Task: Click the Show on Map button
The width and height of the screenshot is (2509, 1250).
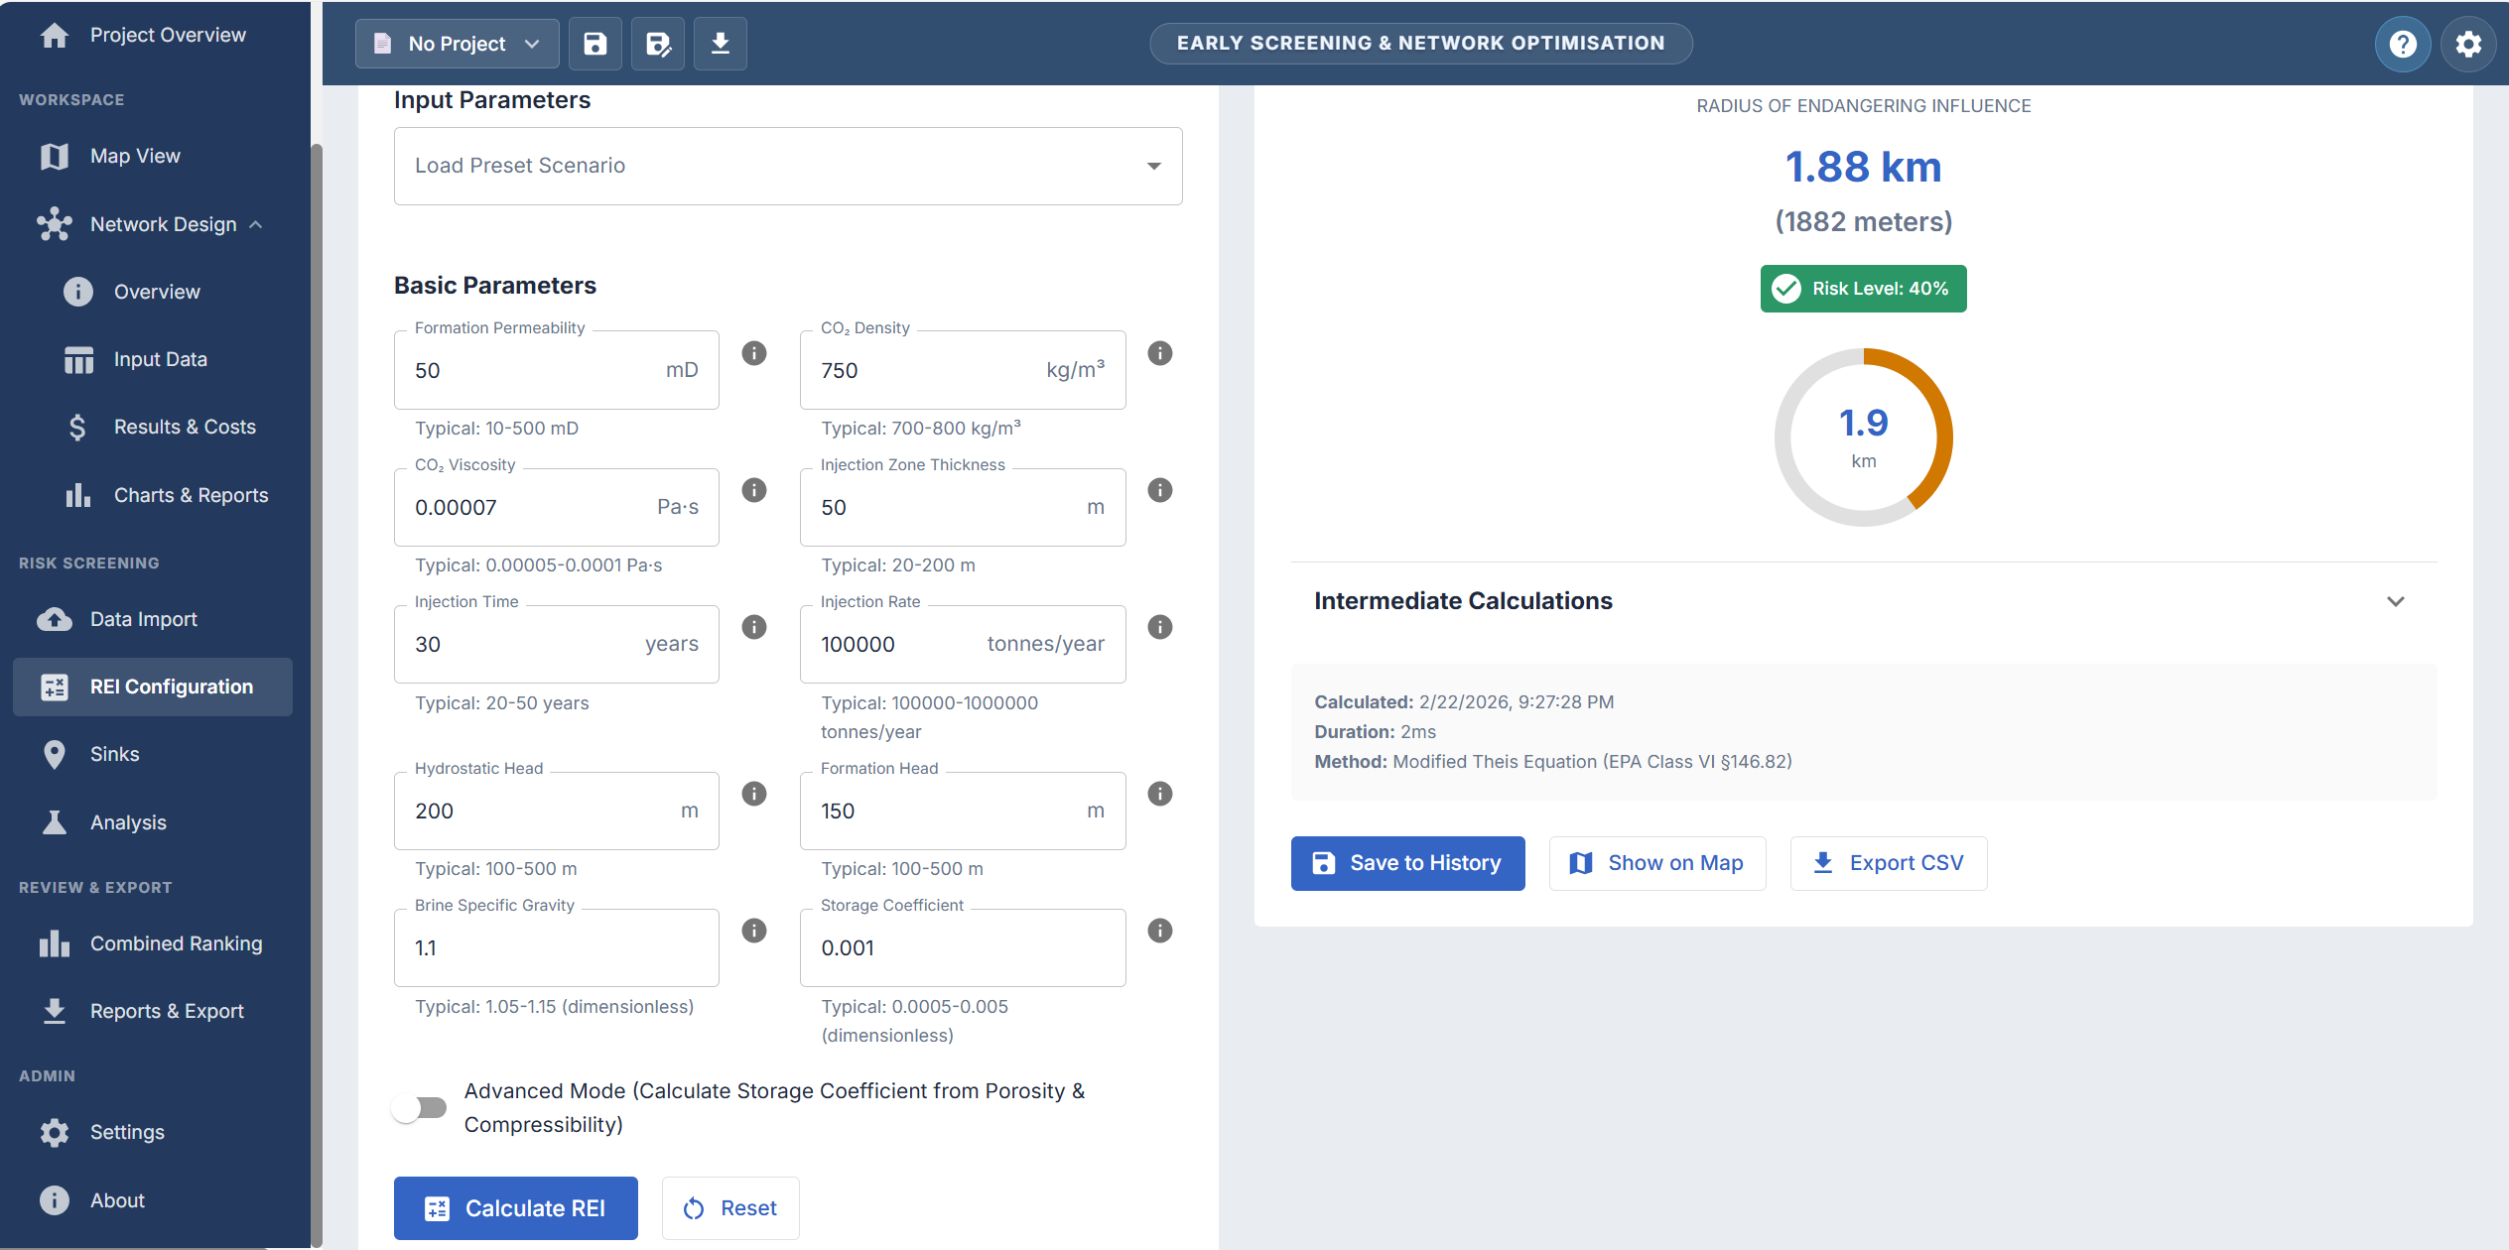Action: (1656, 863)
